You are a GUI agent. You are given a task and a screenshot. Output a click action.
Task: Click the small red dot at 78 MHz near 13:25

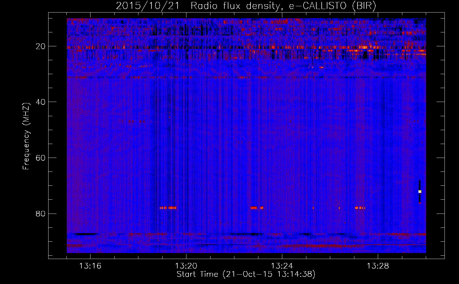(x=313, y=208)
